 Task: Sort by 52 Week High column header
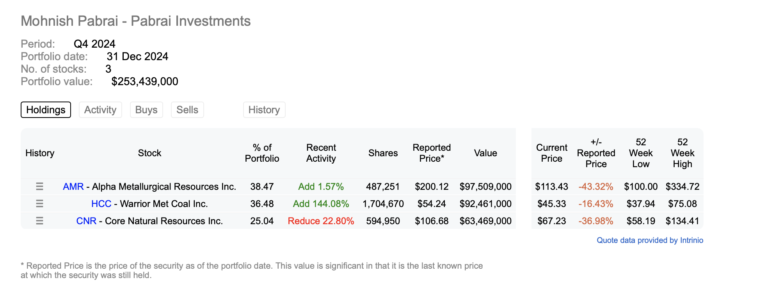point(682,153)
